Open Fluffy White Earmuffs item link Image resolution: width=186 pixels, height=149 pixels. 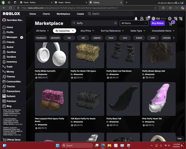pyautogui.click(x=45, y=71)
